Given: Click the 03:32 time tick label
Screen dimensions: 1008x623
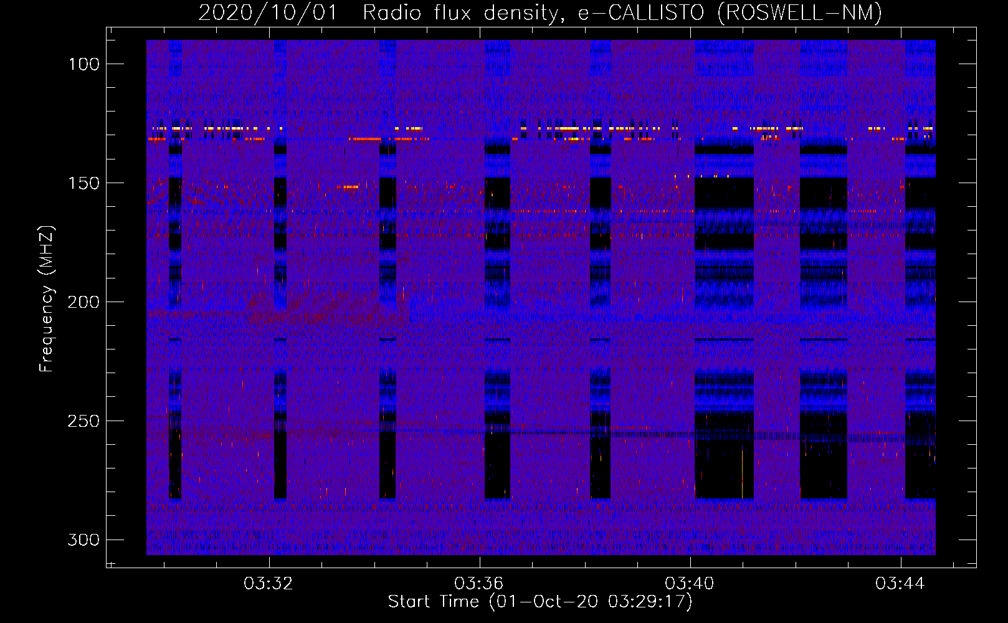Looking at the screenshot, I should click(269, 584).
